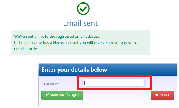This screenshot has width=179, height=108.
Task: Click the Enter your details below header
Action: point(74,70)
